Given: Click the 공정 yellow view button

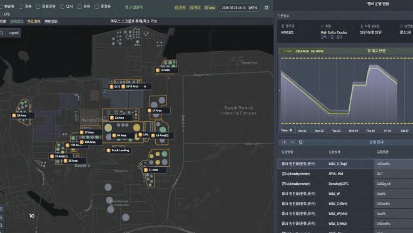Looking at the screenshot, I should click(180, 7).
